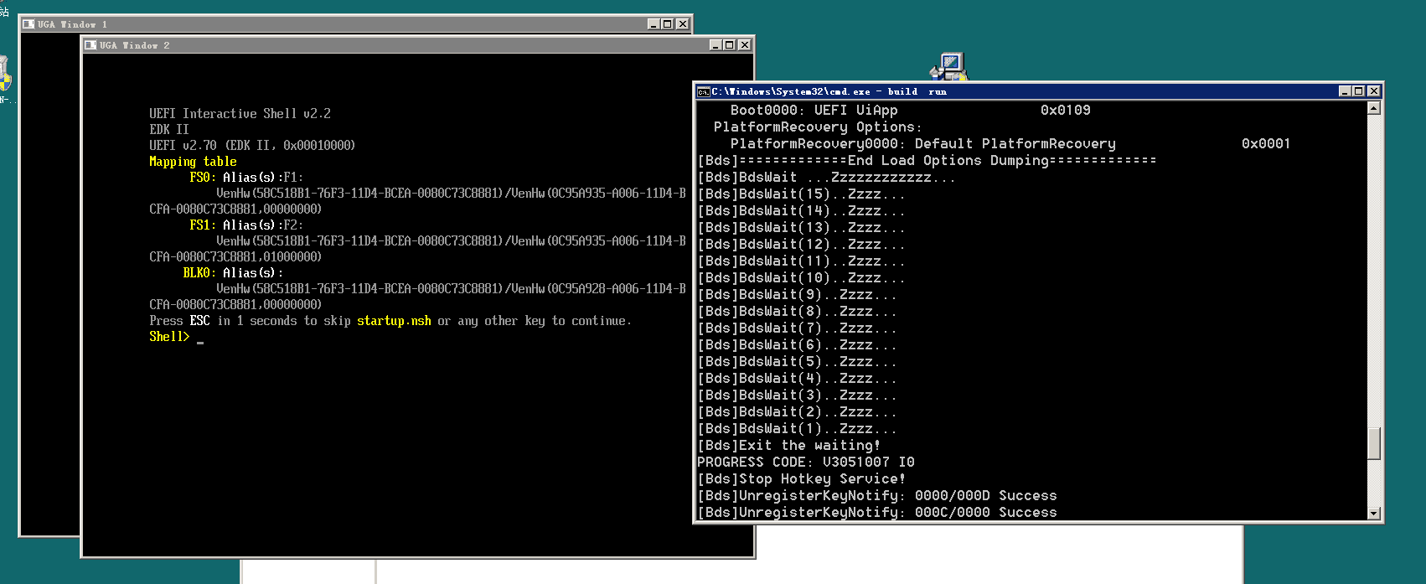
Task: Maximize UGA Window 1
Action: [668, 24]
